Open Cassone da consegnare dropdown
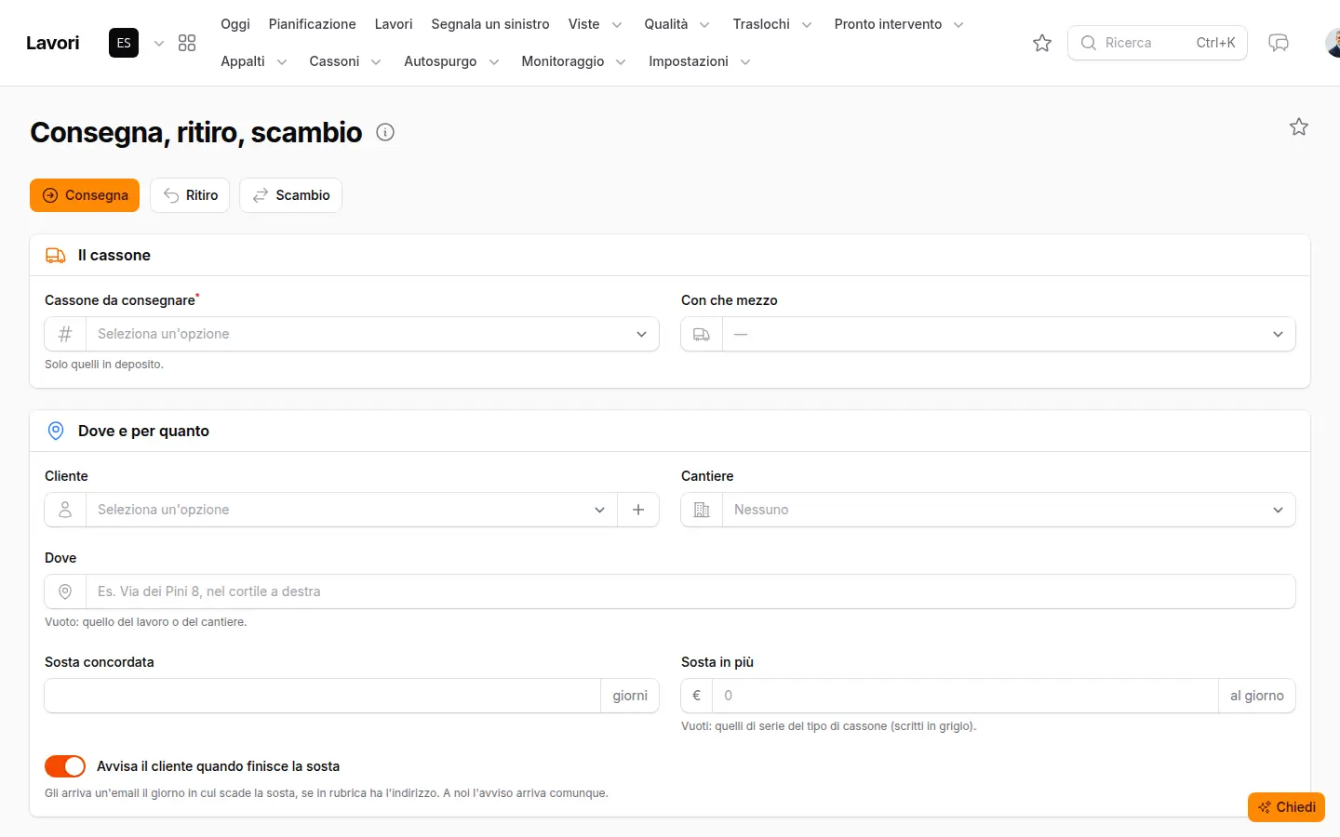 tap(352, 334)
